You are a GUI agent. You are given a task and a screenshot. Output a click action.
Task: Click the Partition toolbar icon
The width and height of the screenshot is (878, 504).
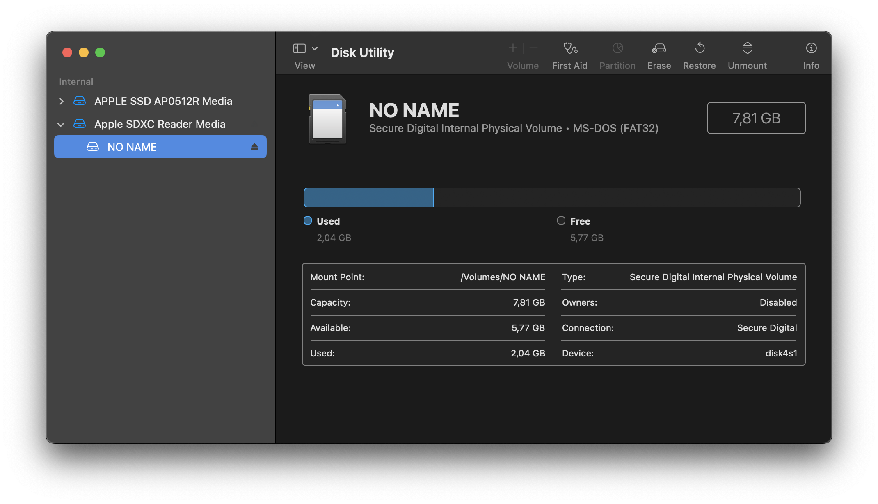point(617,48)
